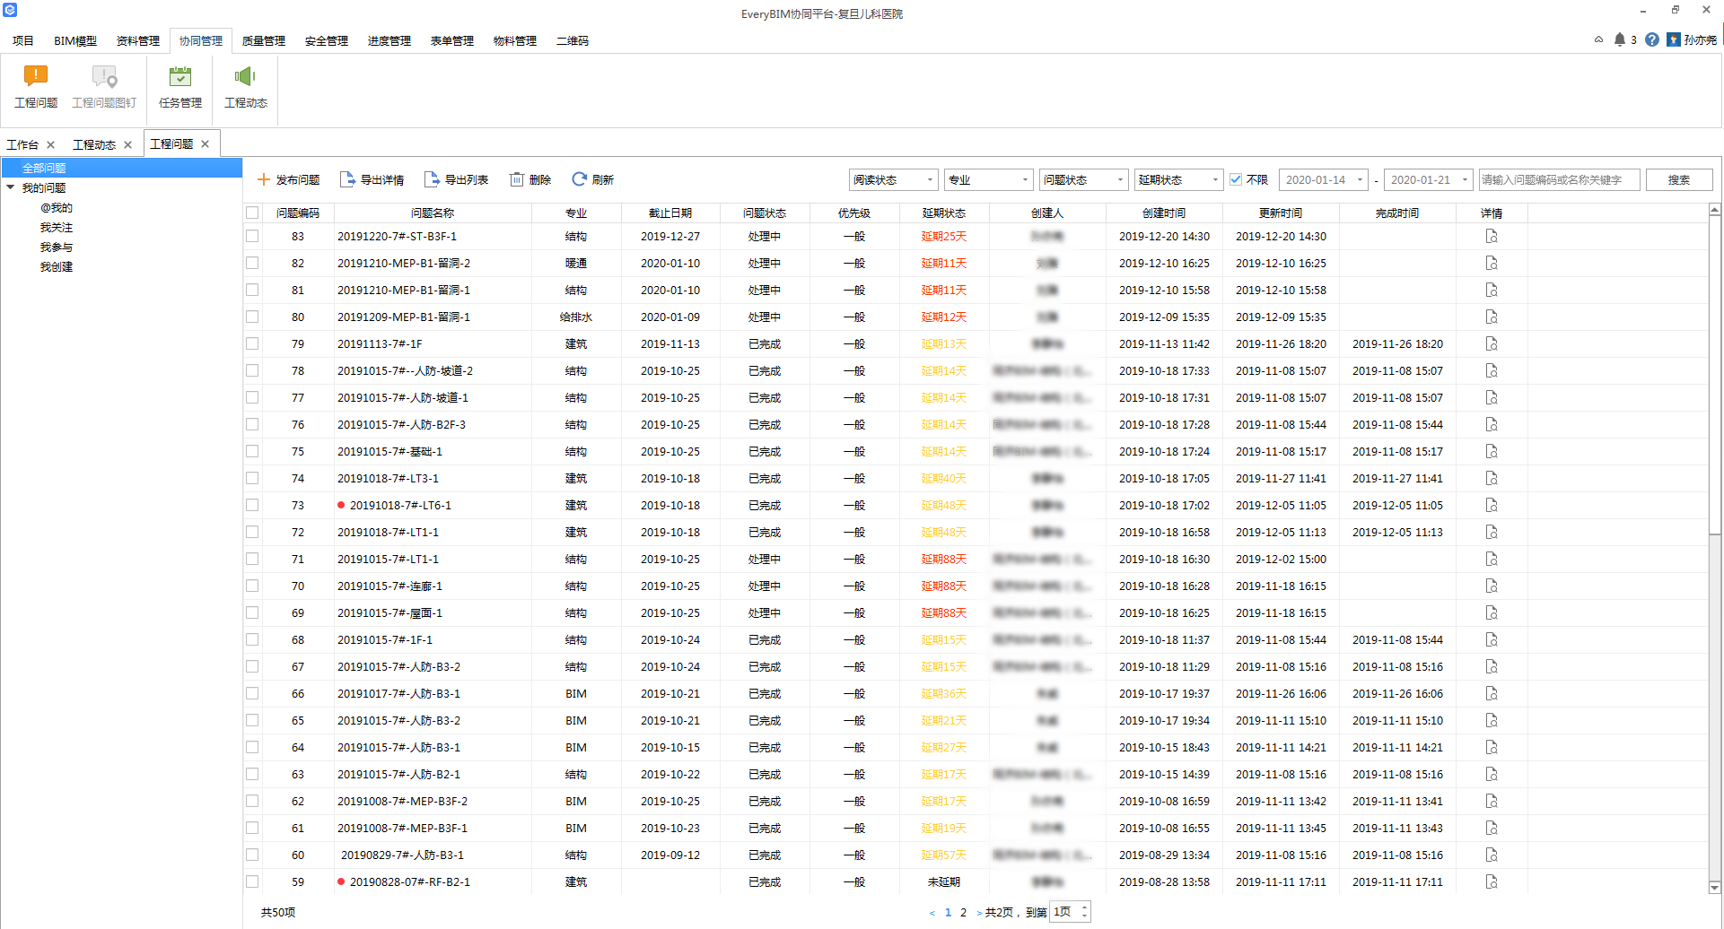
Task: Select the 进度管理 menu
Action: [389, 40]
